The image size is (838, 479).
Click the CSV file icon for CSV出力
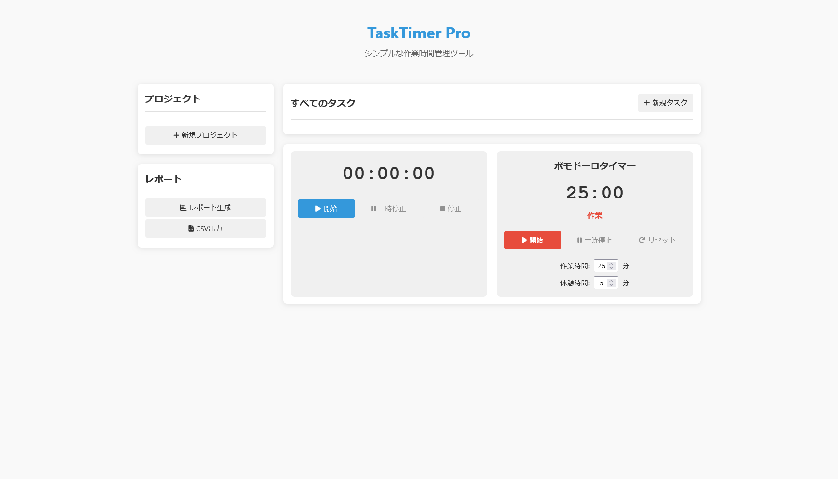191,229
